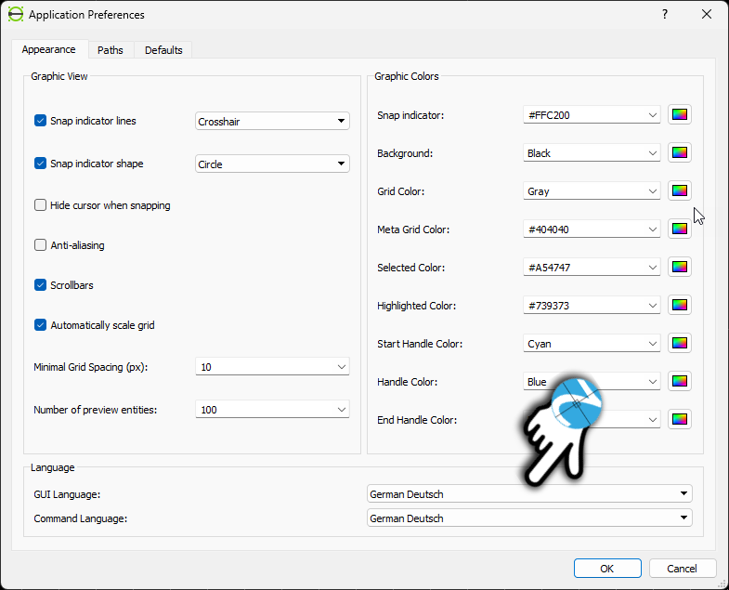Click the GUI Language label
Screen dimensions: 729x590
coord(67,494)
